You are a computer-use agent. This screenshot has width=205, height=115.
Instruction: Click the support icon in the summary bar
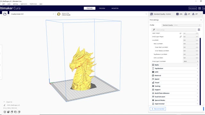pyautogui.click(x=186, y=14)
